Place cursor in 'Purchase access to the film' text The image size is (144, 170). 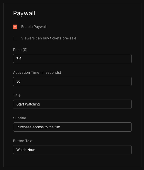coord(38,127)
